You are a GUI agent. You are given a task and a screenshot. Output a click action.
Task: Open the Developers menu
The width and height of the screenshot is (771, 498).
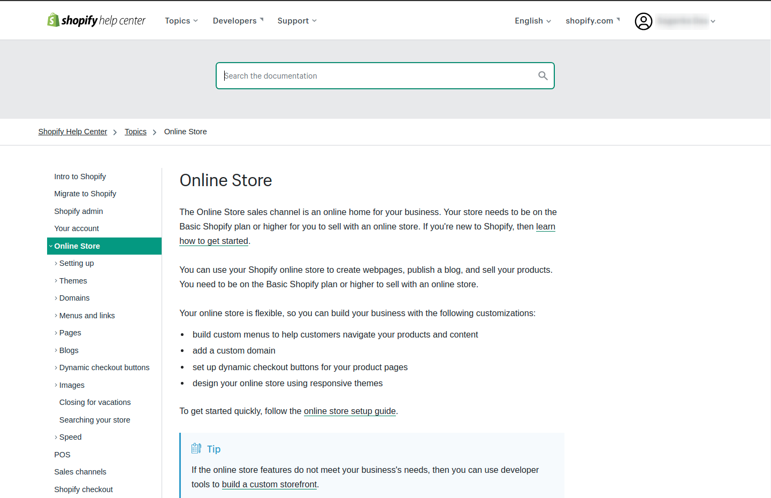(x=238, y=21)
